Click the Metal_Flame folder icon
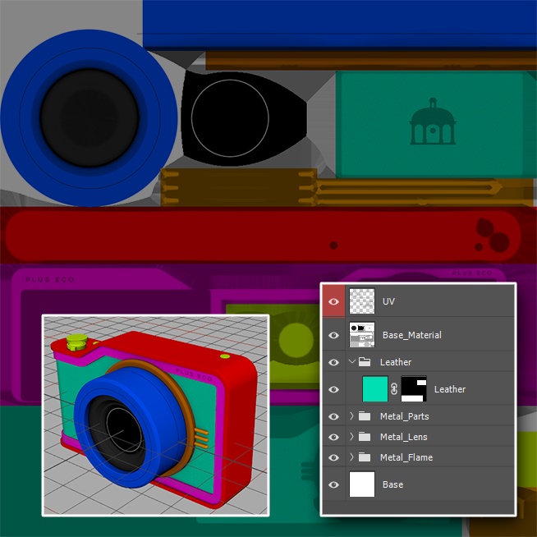Screen dimensions: 537x537 (x=365, y=457)
